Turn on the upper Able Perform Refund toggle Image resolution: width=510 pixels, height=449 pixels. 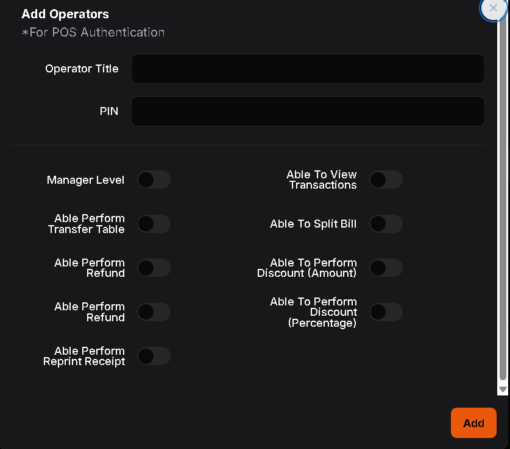pyautogui.click(x=154, y=268)
